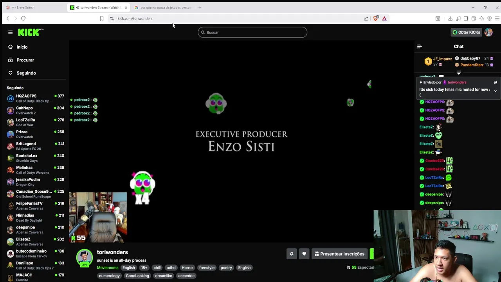Open the Seguindo following page
The width and height of the screenshot is (501, 282).
click(26, 73)
